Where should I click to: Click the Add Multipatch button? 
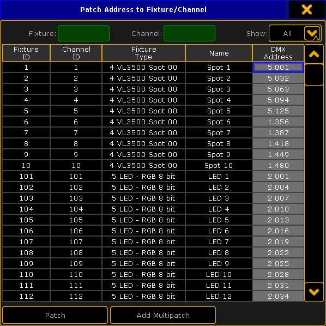(163, 315)
